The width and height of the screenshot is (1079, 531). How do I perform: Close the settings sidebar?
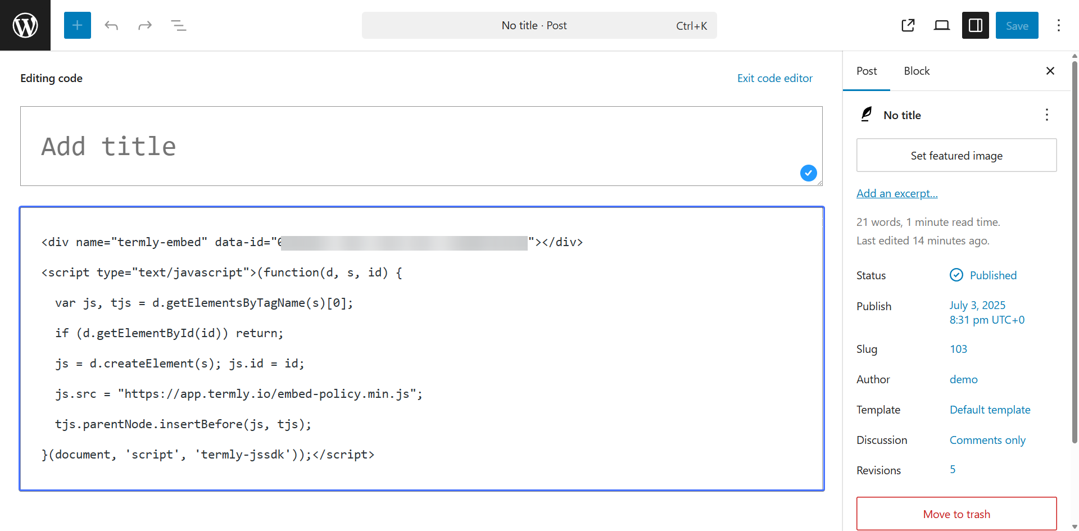pos(1050,71)
